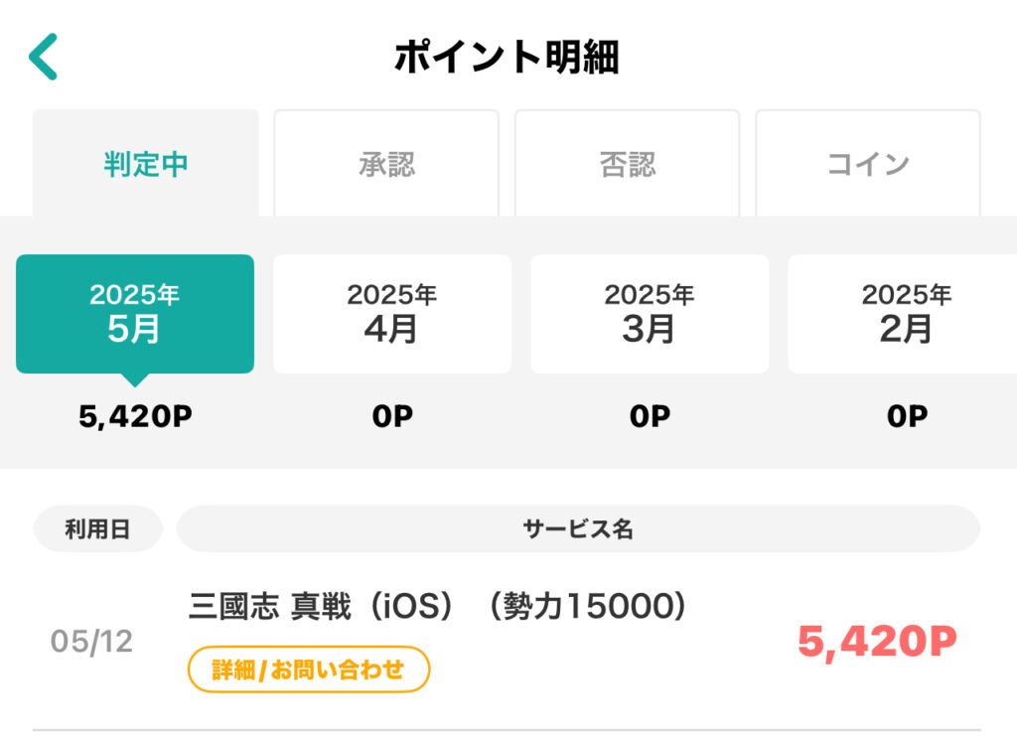Screen dimensions: 1017x744
Task: Tap the 05/12 usage date
Action: 91,642
